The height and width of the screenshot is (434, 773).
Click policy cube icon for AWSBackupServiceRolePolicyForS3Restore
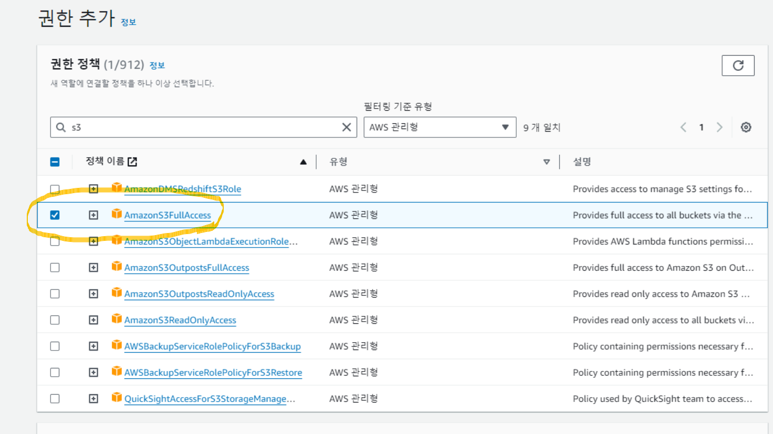point(117,372)
